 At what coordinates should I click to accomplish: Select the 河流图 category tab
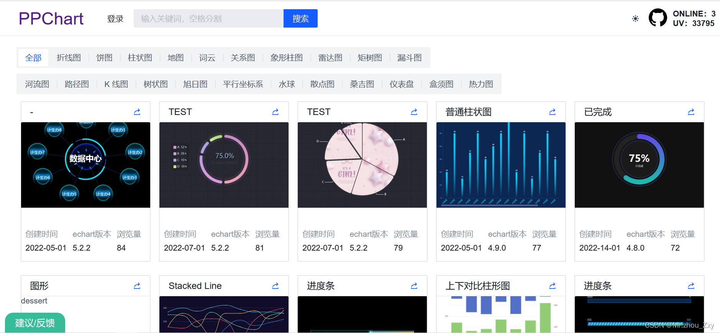click(x=37, y=84)
